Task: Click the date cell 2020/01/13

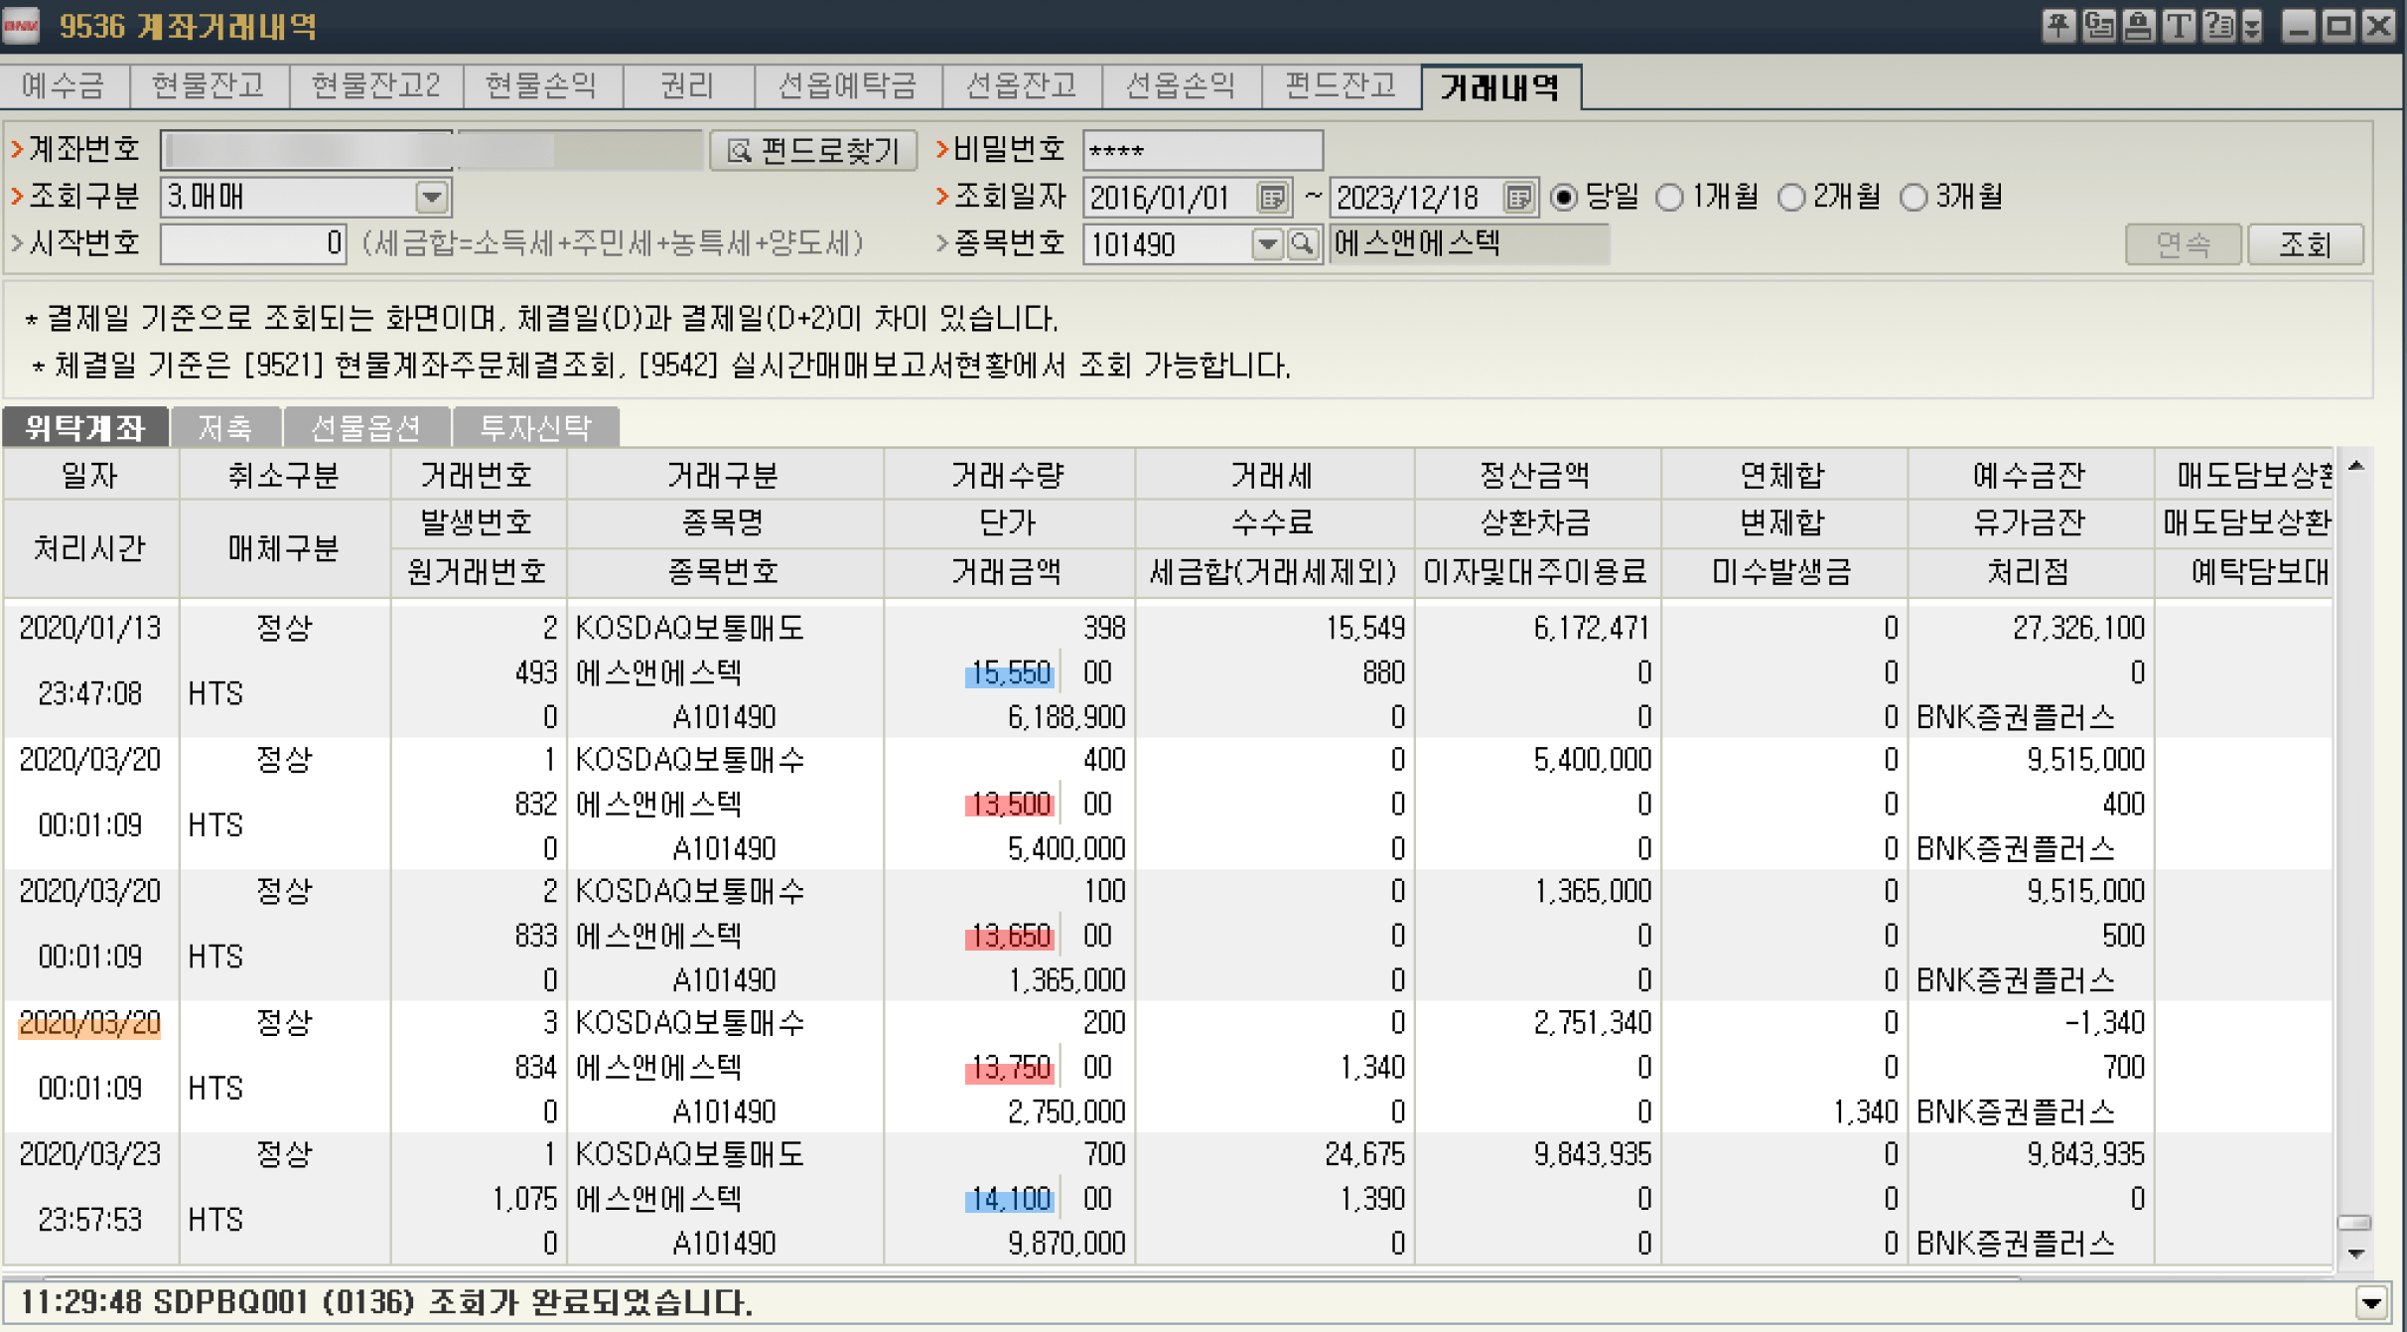Action: pos(89,628)
